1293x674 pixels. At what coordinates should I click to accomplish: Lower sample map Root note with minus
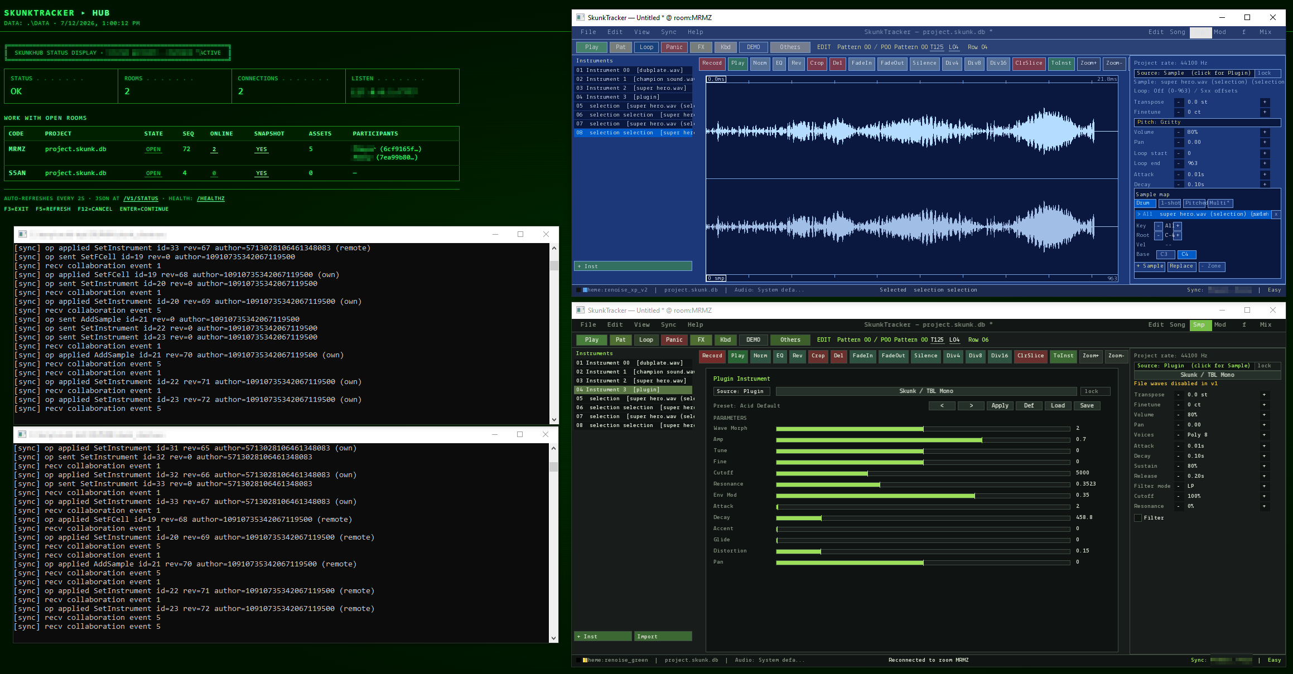pyautogui.click(x=1158, y=235)
